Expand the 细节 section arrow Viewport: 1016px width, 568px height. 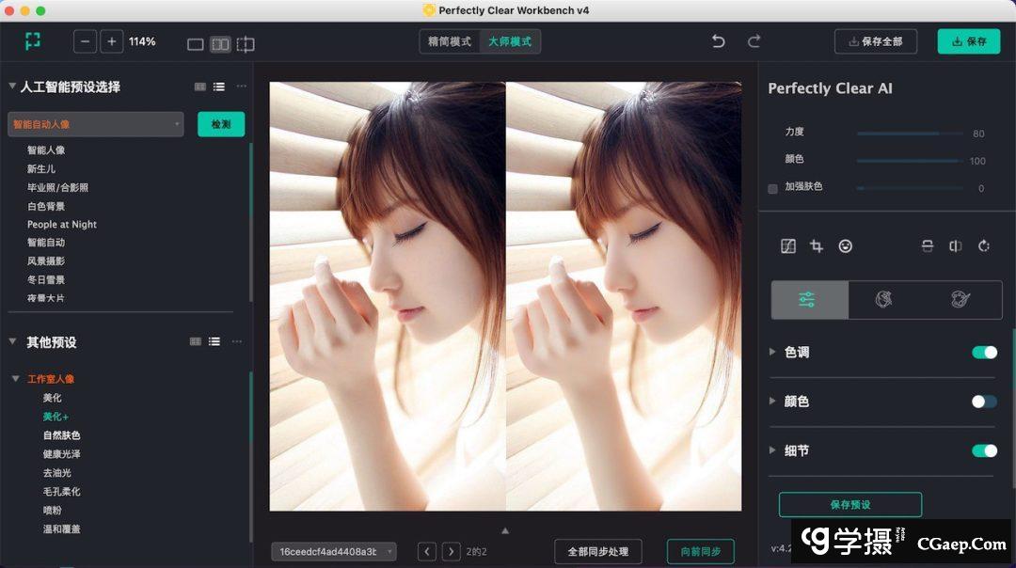(773, 450)
